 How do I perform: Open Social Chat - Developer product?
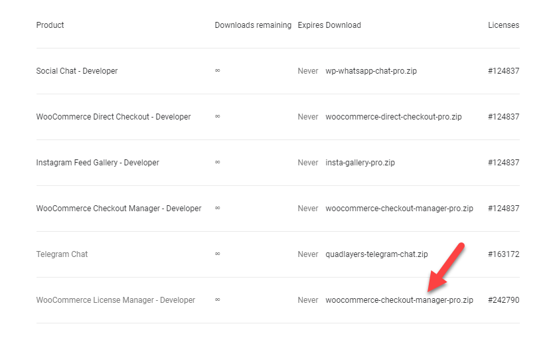click(77, 71)
